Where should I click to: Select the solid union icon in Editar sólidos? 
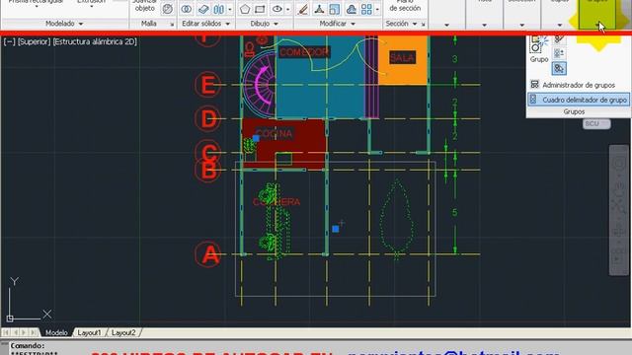point(187,9)
